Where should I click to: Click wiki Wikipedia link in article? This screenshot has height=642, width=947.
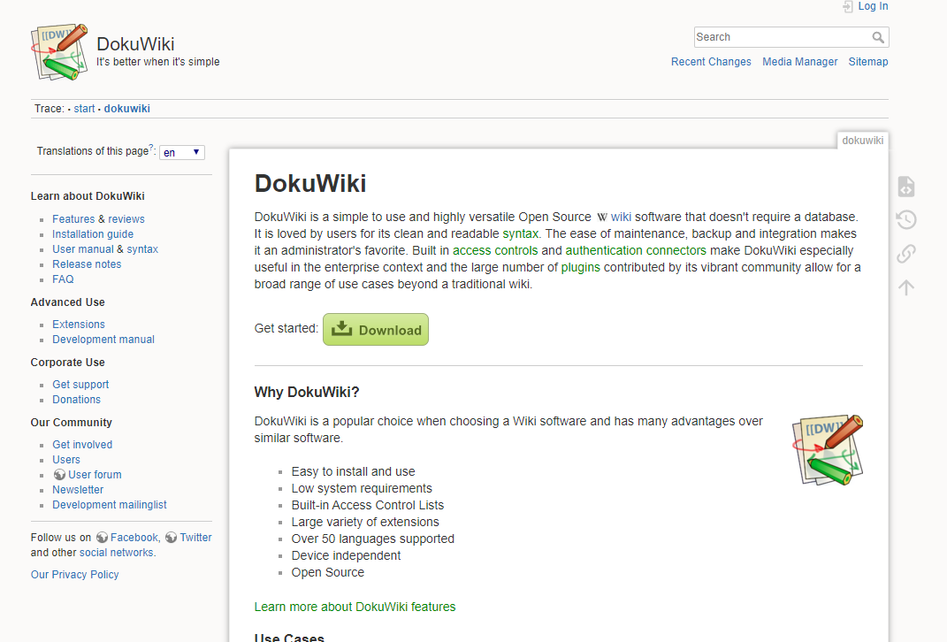pos(621,217)
